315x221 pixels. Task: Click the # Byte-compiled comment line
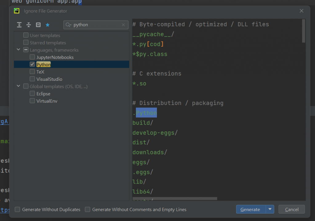point(201,25)
